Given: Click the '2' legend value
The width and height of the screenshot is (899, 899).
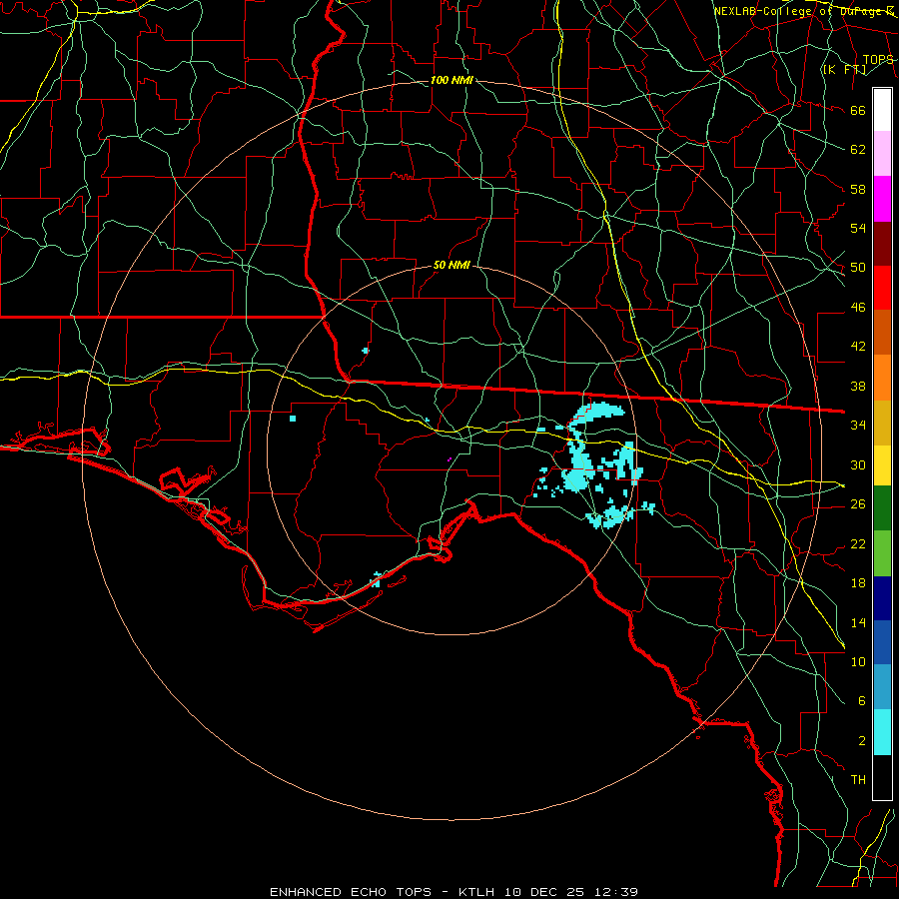Looking at the screenshot, I should pyautogui.click(x=861, y=741).
